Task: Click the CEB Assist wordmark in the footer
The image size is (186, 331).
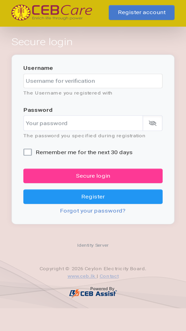Action: (98, 294)
